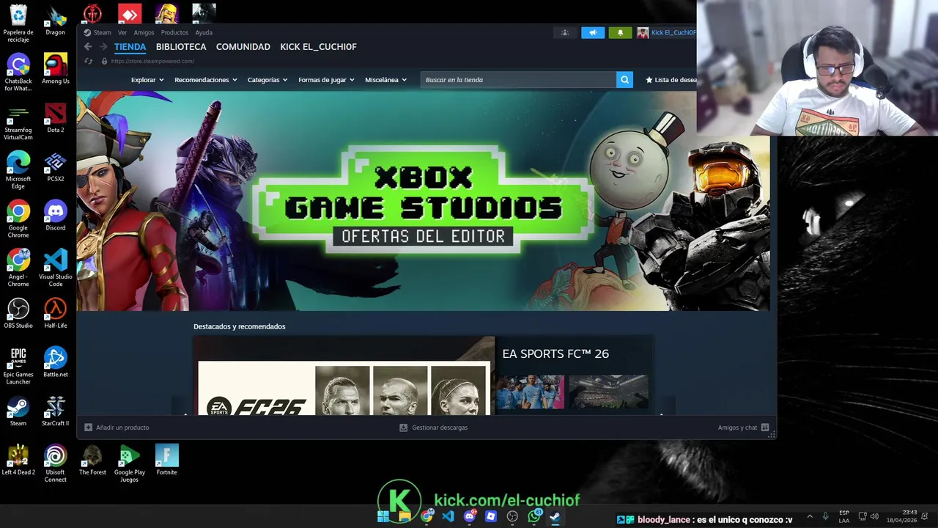The width and height of the screenshot is (938, 528).
Task: Open the Microsoft Edge desktop shortcut
Action: 18,171
